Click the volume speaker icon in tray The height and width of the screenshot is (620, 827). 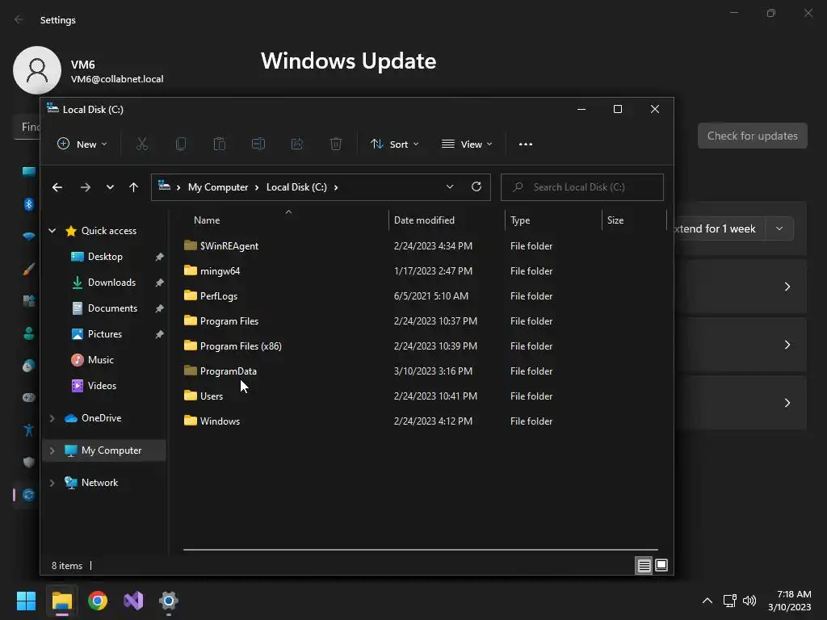click(749, 601)
